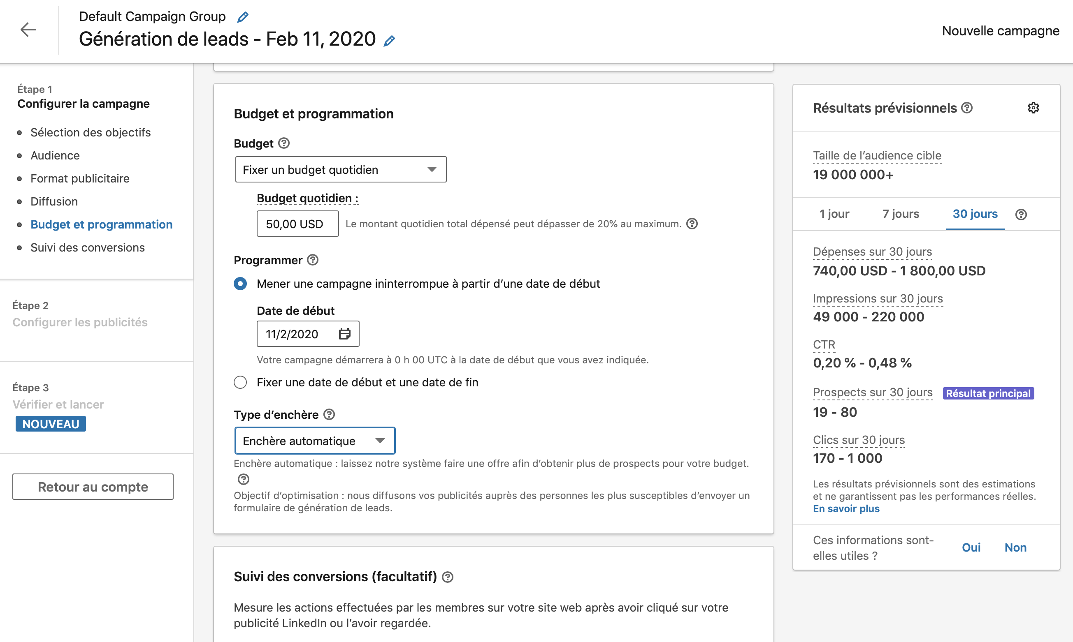Click Clics sur 30 jours label
The image size is (1073, 642).
(859, 440)
